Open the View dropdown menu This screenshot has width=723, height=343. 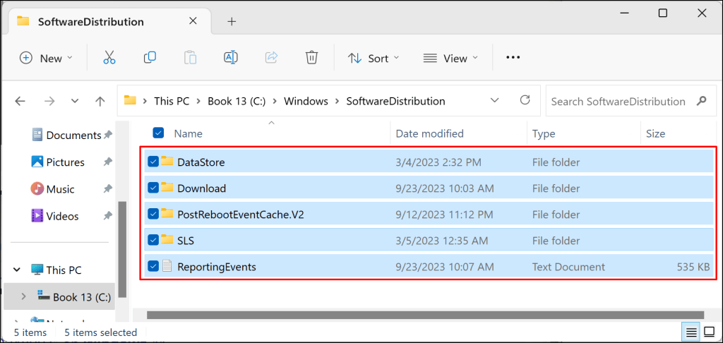click(x=450, y=58)
